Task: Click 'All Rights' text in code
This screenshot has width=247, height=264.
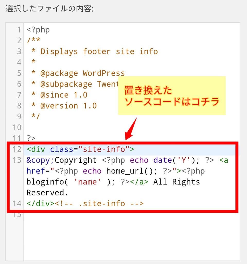Action: (177, 182)
